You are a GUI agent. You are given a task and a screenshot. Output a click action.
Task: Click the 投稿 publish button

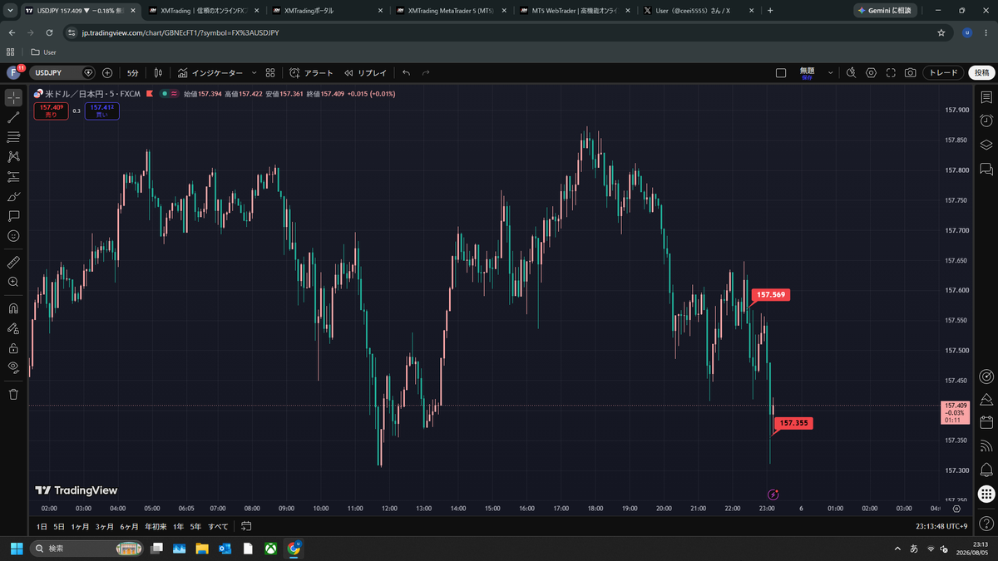[981, 73]
